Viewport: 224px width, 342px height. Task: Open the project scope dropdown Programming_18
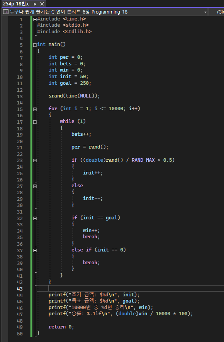pyautogui.click(x=105, y=12)
